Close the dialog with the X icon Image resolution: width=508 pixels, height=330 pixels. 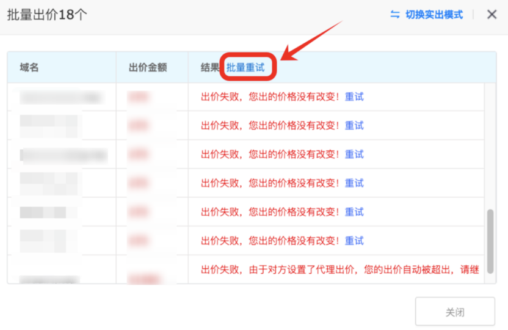[492, 15]
